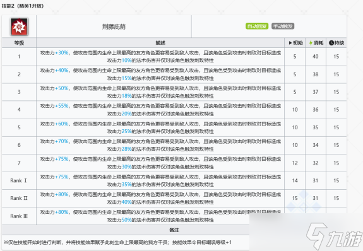Select the 荆棘庇荫 skill name cell

point(114,26)
